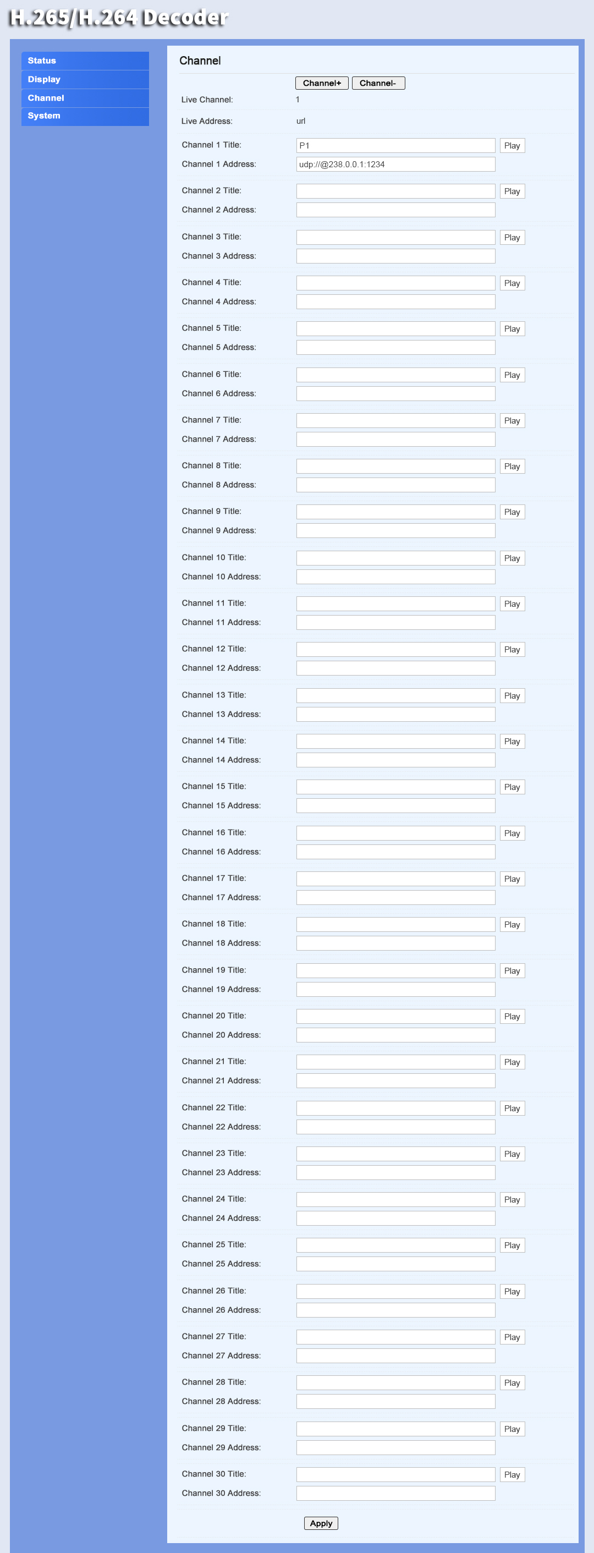This screenshot has height=1553, width=594.
Task: Focus the Channel 30 Address field
Action: [396, 1494]
